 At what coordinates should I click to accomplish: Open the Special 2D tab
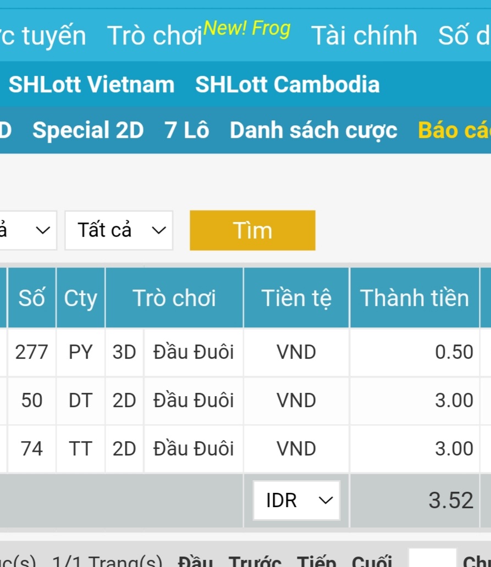pos(88,130)
